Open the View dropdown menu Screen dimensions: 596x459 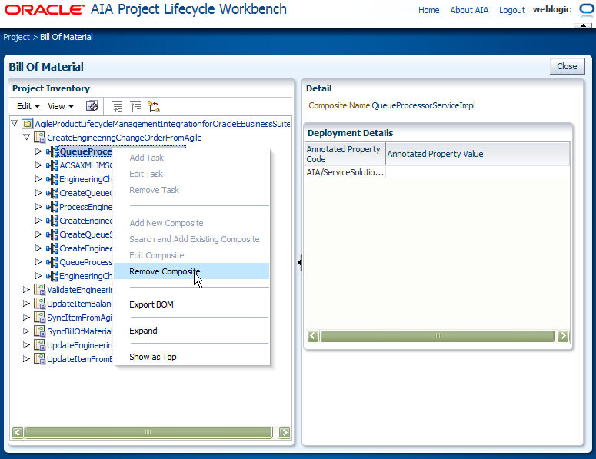point(61,106)
